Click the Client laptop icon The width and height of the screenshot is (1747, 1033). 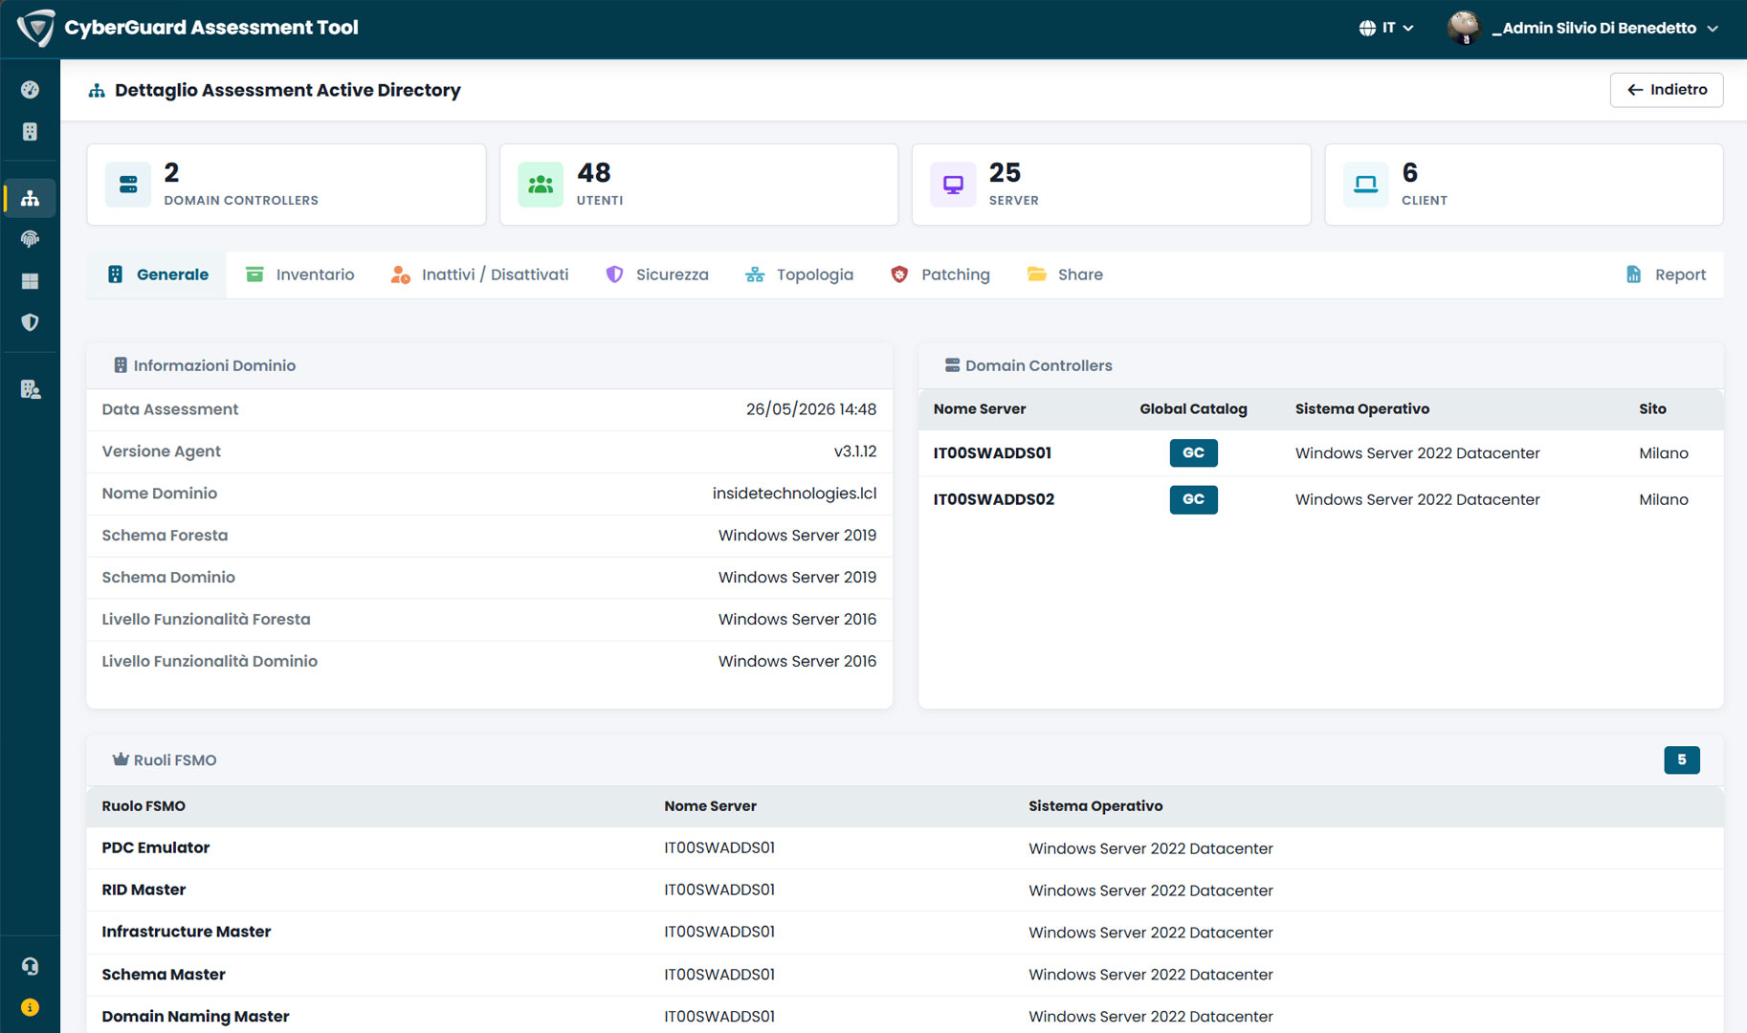(x=1366, y=185)
